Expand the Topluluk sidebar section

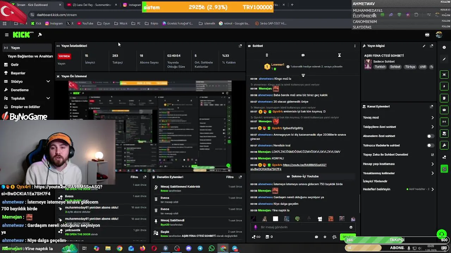click(x=48, y=98)
